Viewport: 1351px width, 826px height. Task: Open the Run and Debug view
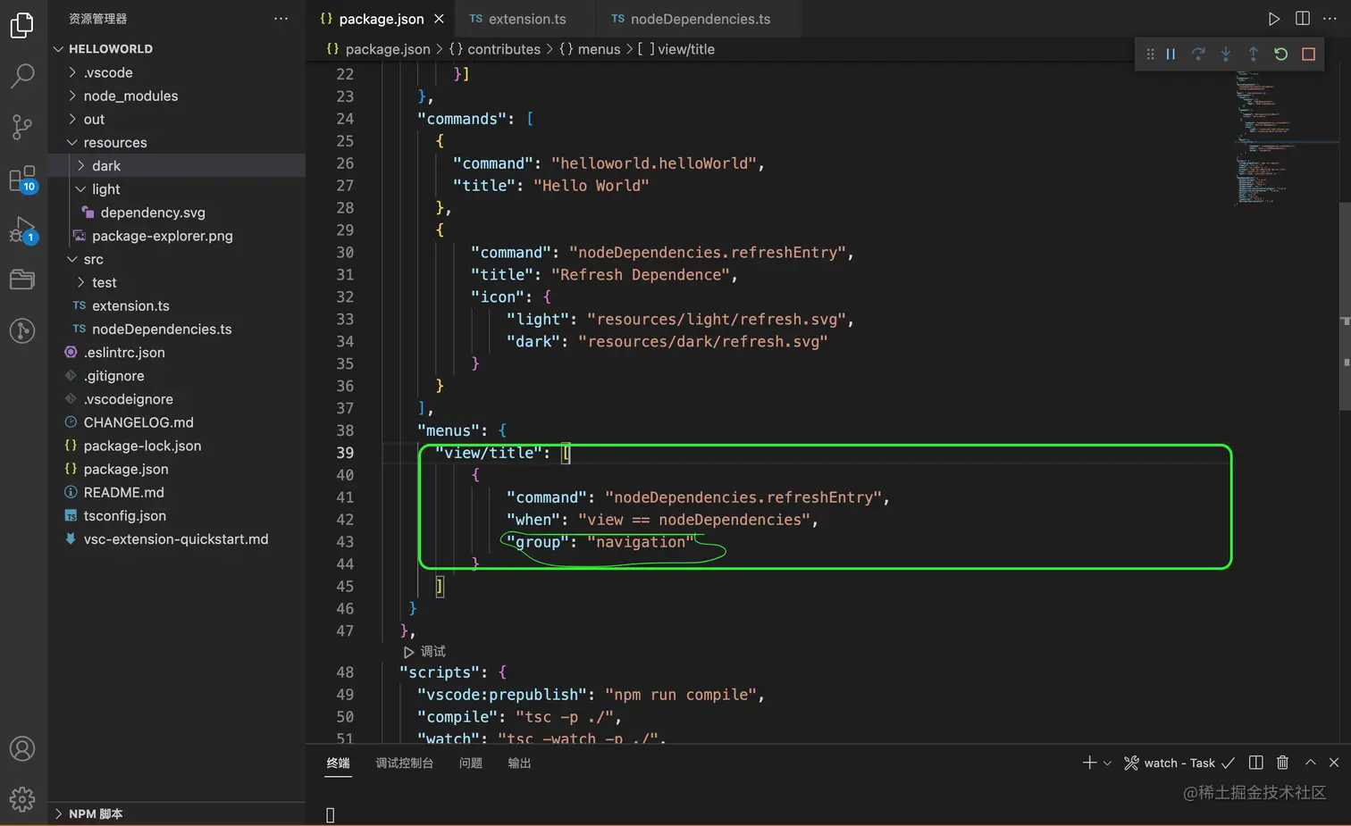point(22,230)
